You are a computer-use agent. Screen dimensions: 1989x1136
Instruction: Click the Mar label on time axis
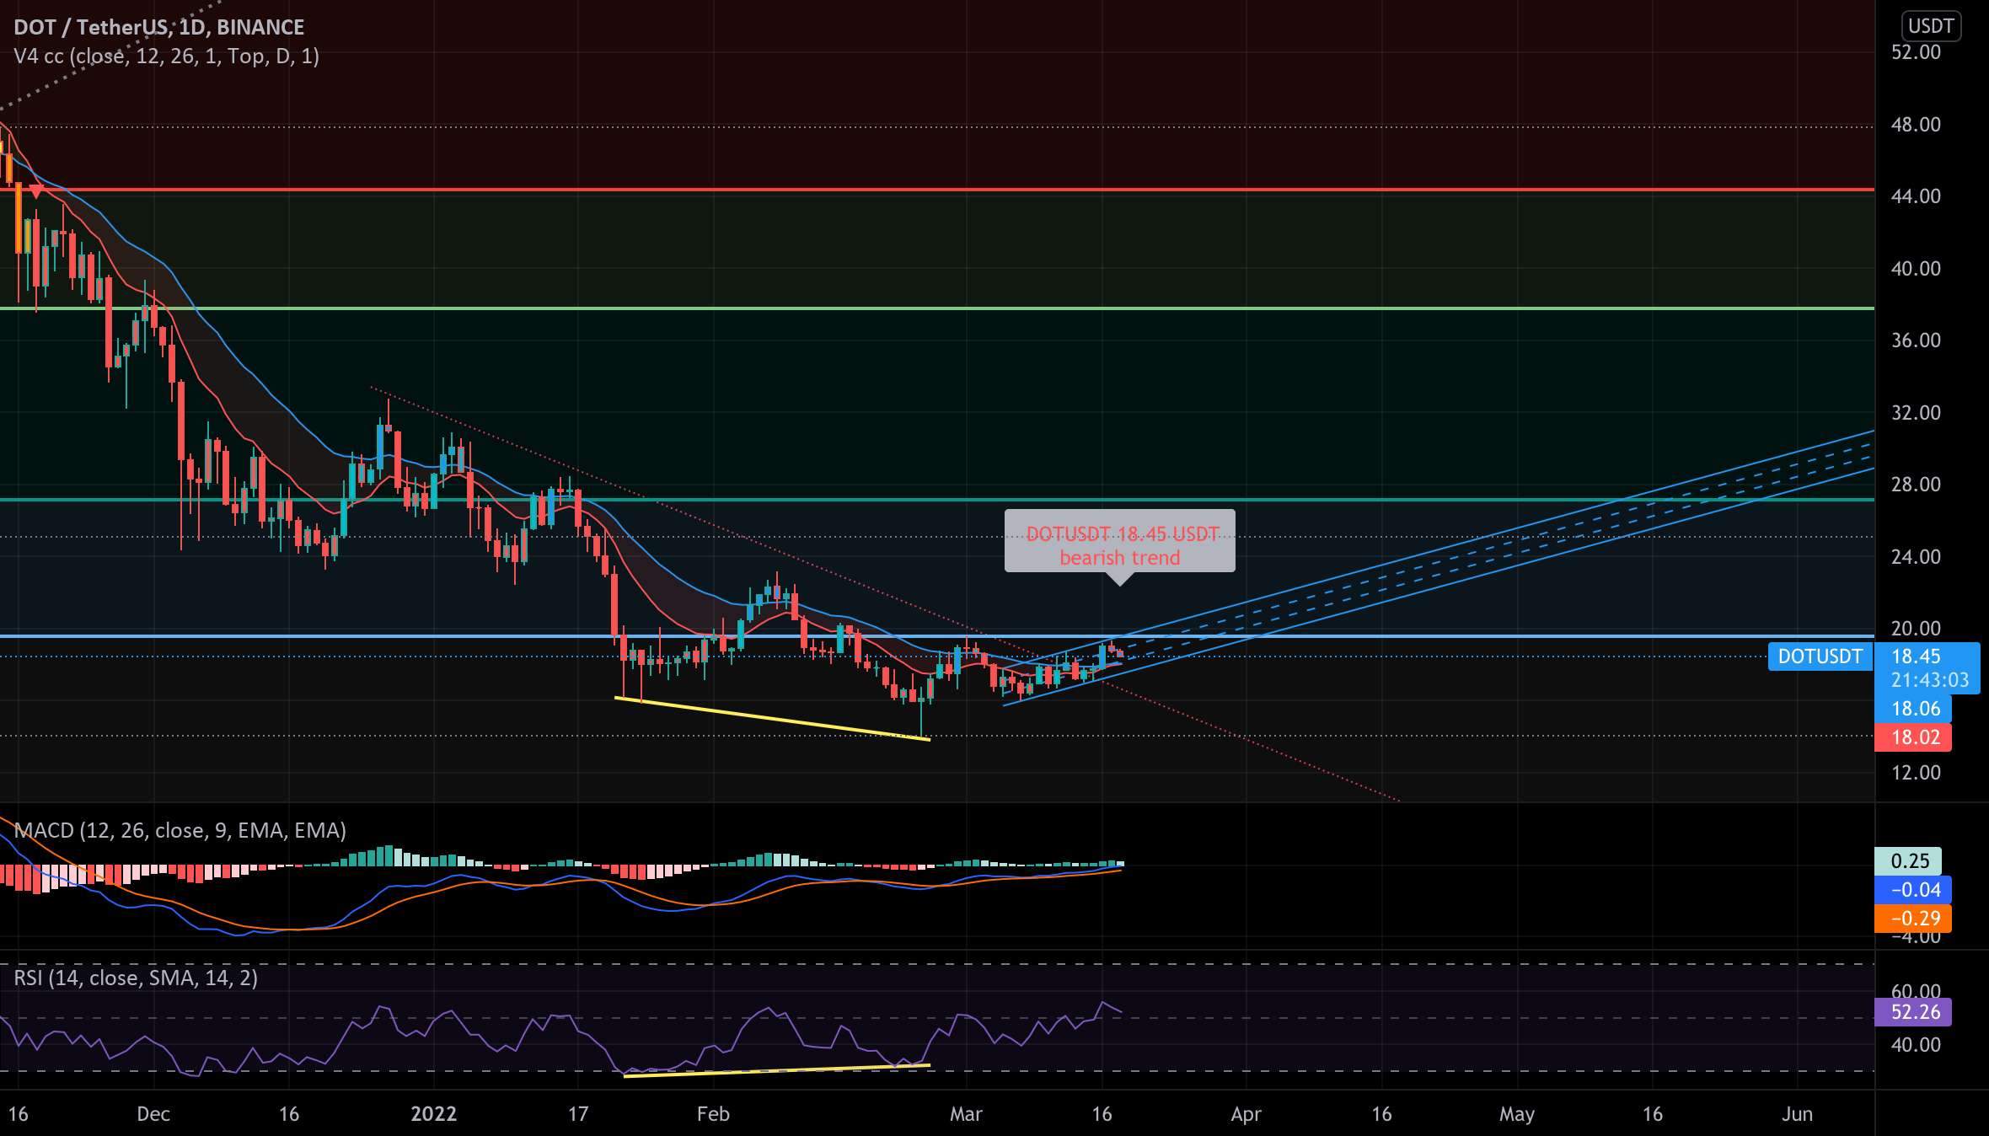pyautogui.click(x=966, y=1114)
